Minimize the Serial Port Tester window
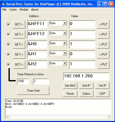Screen dimensions: 115x122 100,4
